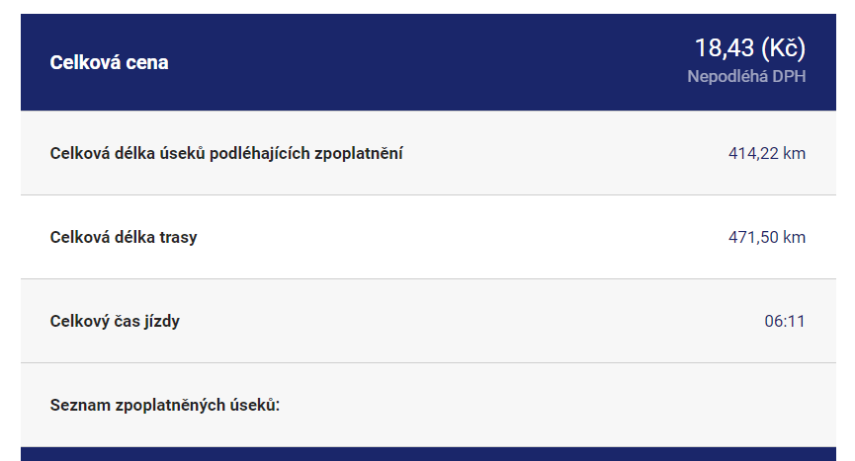Screen dimensions: 855x461
Task: Click the "Seznam zpoplatněných úseků:" heading
Action: coord(165,405)
